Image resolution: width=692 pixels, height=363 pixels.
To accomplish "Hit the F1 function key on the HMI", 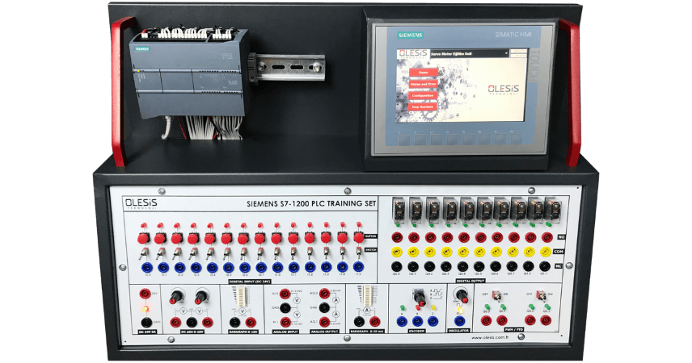I will click(x=404, y=140).
